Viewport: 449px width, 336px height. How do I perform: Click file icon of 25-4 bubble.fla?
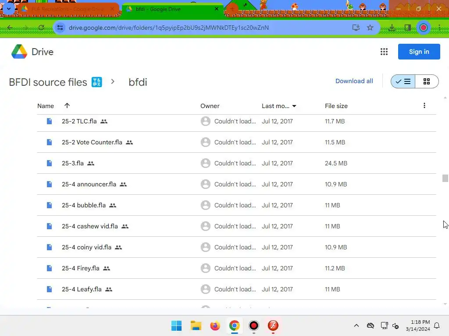(49, 205)
